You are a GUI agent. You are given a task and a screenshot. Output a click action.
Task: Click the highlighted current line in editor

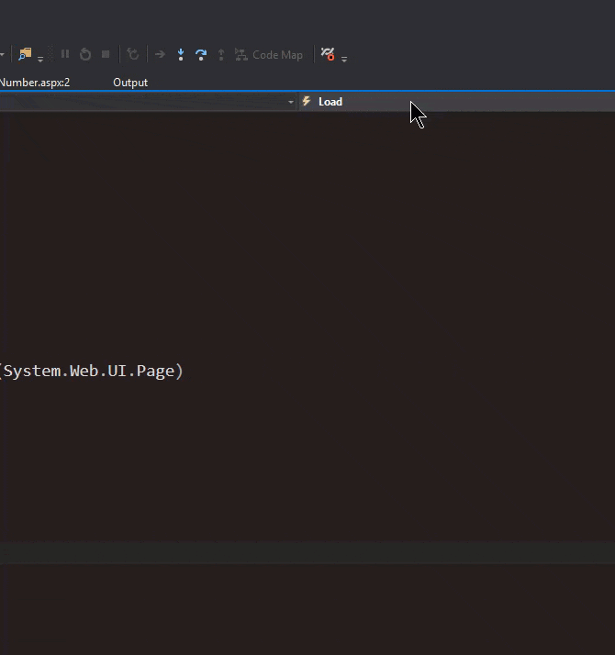tap(307, 553)
